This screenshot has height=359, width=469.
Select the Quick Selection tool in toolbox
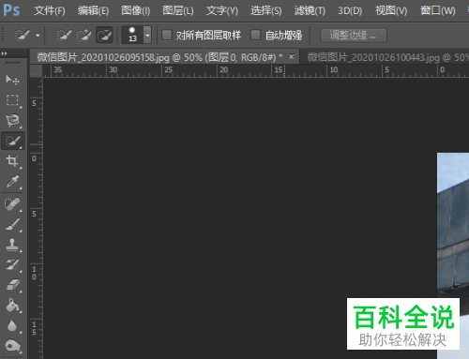(13, 141)
